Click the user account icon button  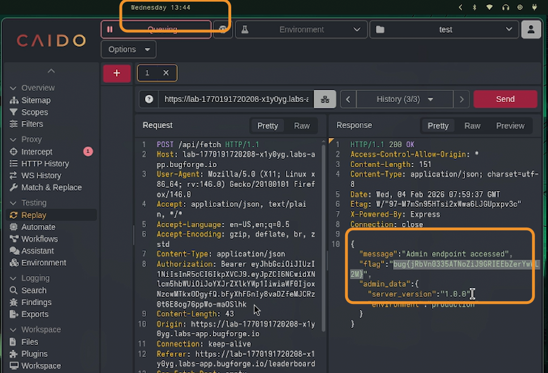pyautogui.click(x=530, y=29)
